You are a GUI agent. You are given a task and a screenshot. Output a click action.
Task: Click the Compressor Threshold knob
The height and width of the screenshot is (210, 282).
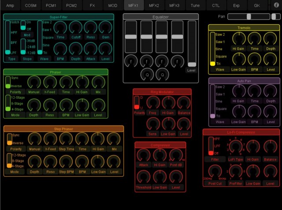pyautogui.click(x=143, y=177)
